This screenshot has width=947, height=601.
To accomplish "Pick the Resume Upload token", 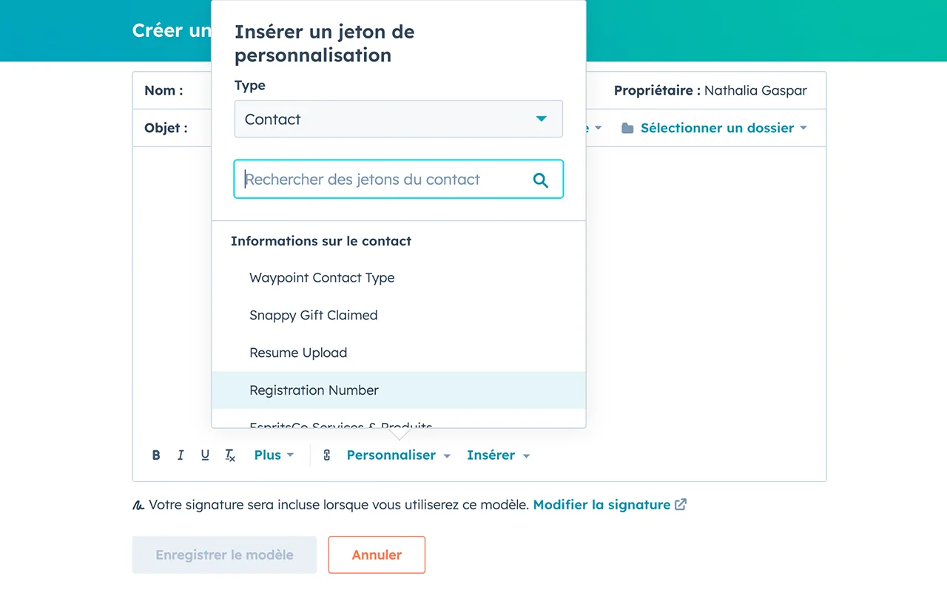I will (298, 353).
